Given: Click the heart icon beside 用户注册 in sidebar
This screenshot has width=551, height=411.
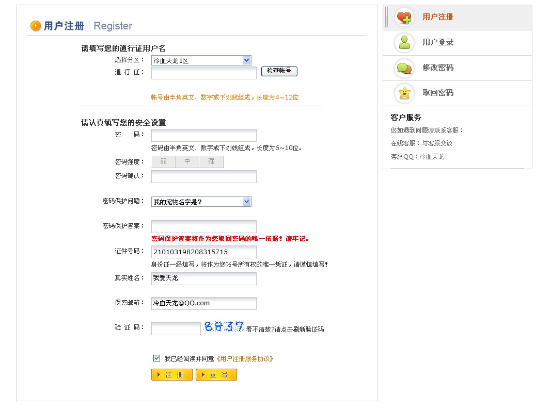Looking at the screenshot, I should click(x=404, y=17).
